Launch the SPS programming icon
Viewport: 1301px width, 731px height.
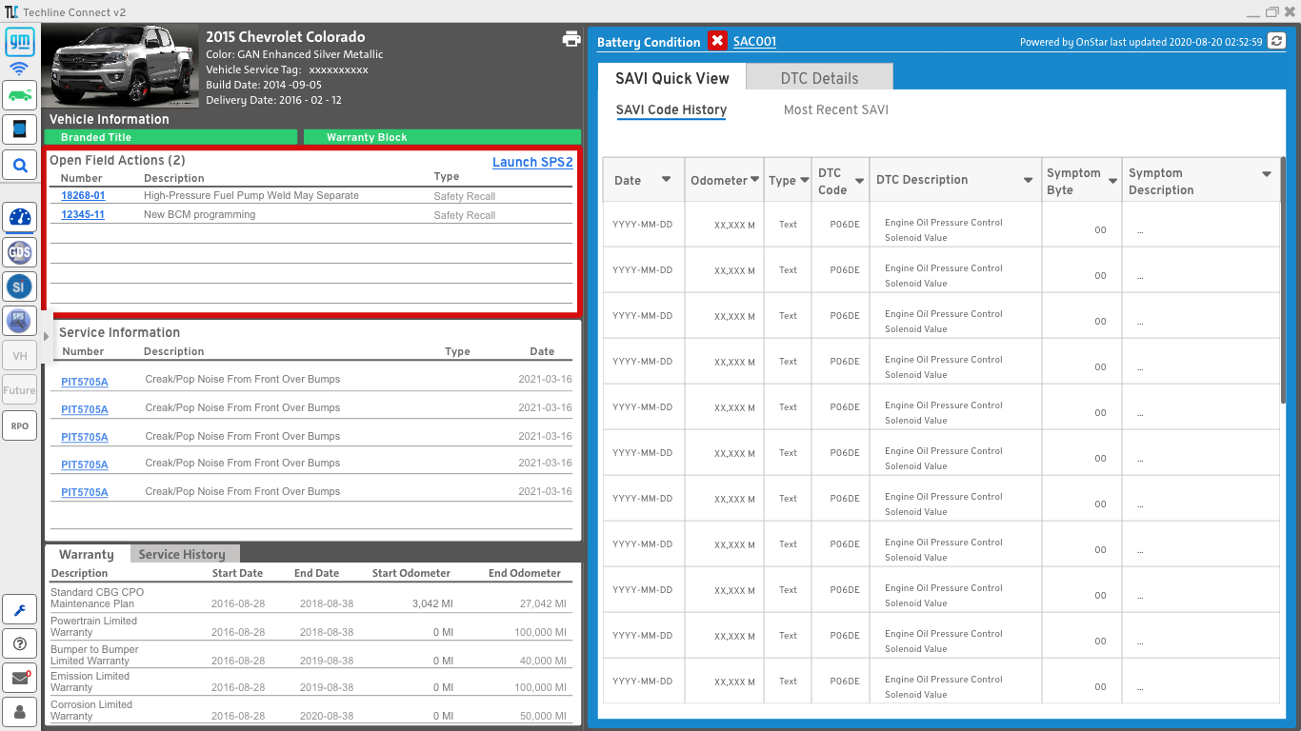20,321
